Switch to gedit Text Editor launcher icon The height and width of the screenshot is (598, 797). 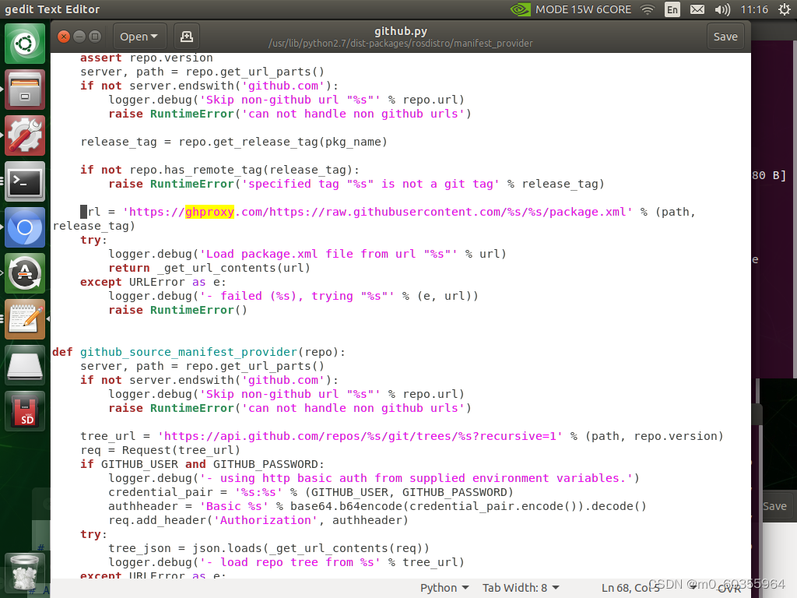click(x=25, y=318)
